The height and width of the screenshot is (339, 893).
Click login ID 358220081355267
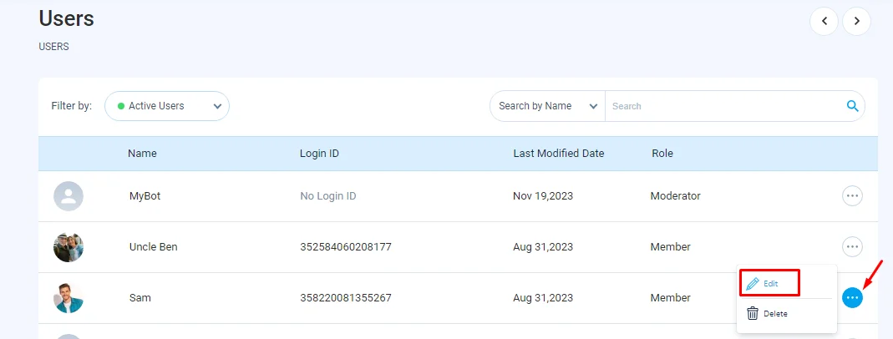click(x=346, y=297)
